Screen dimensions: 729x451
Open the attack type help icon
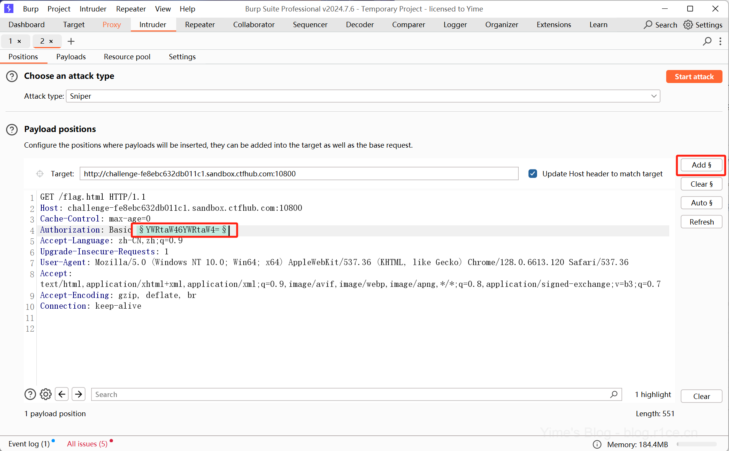12,76
